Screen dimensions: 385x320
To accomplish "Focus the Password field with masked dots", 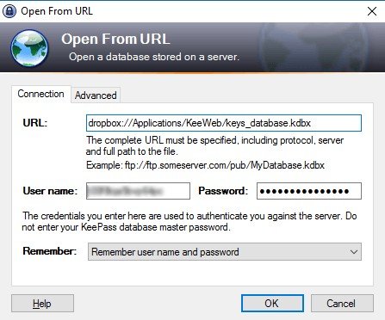I will (x=309, y=191).
